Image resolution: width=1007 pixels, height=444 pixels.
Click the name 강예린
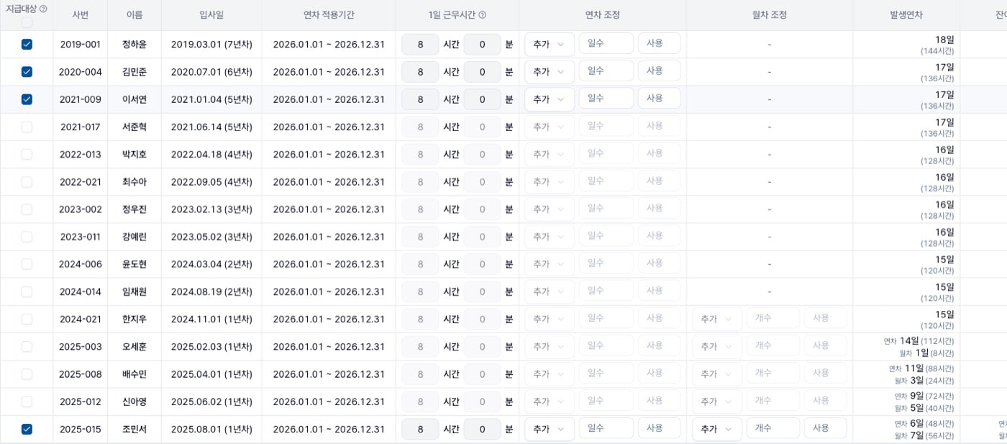[x=135, y=237]
